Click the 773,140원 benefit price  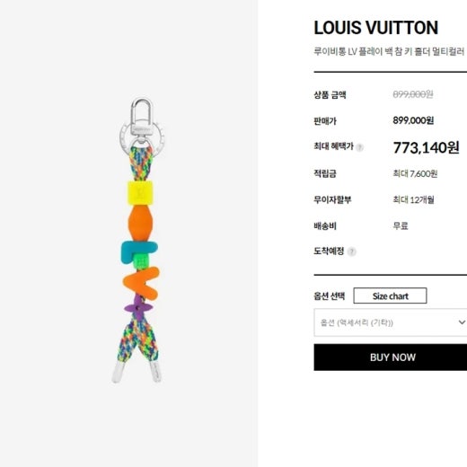tap(426, 147)
